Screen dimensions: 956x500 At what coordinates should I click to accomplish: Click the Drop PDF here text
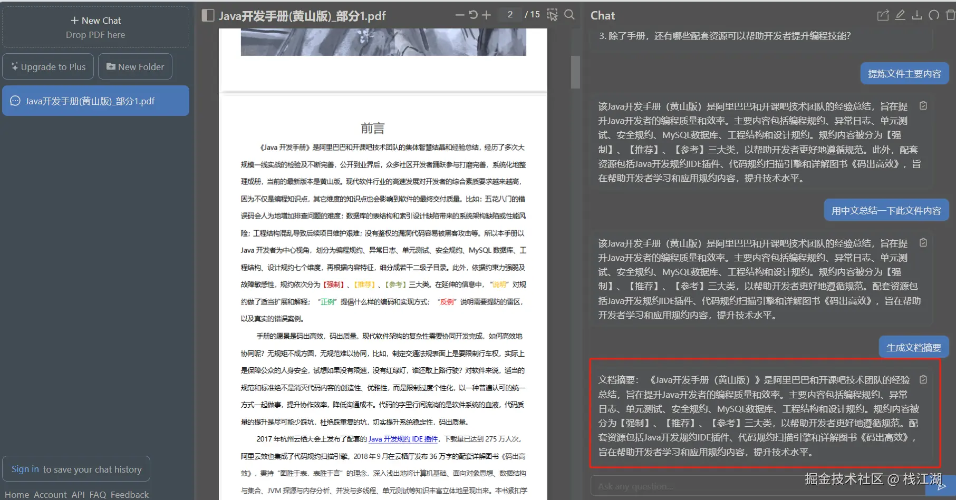click(x=95, y=35)
